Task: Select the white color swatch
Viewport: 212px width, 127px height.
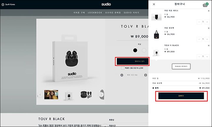Action: point(144,50)
